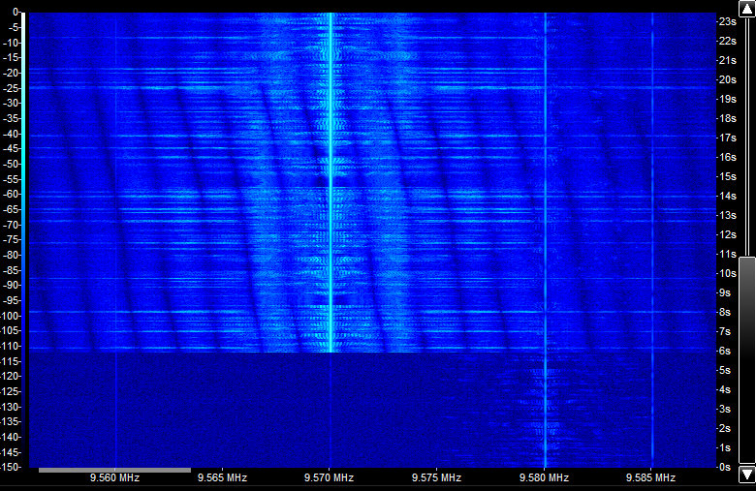Select the 0s time marker

725,468
